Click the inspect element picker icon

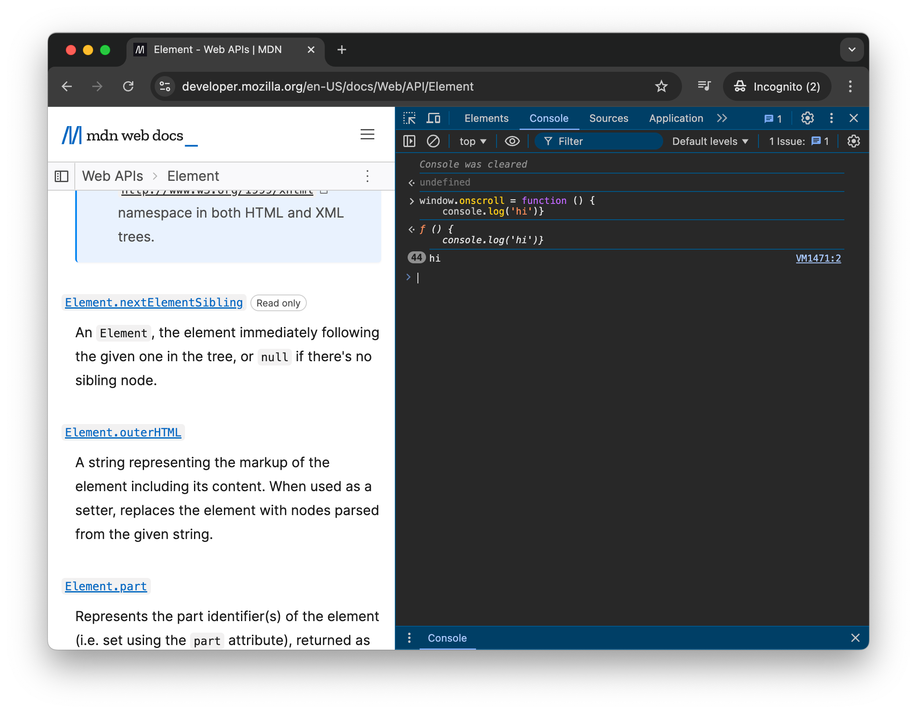tap(409, 118)
